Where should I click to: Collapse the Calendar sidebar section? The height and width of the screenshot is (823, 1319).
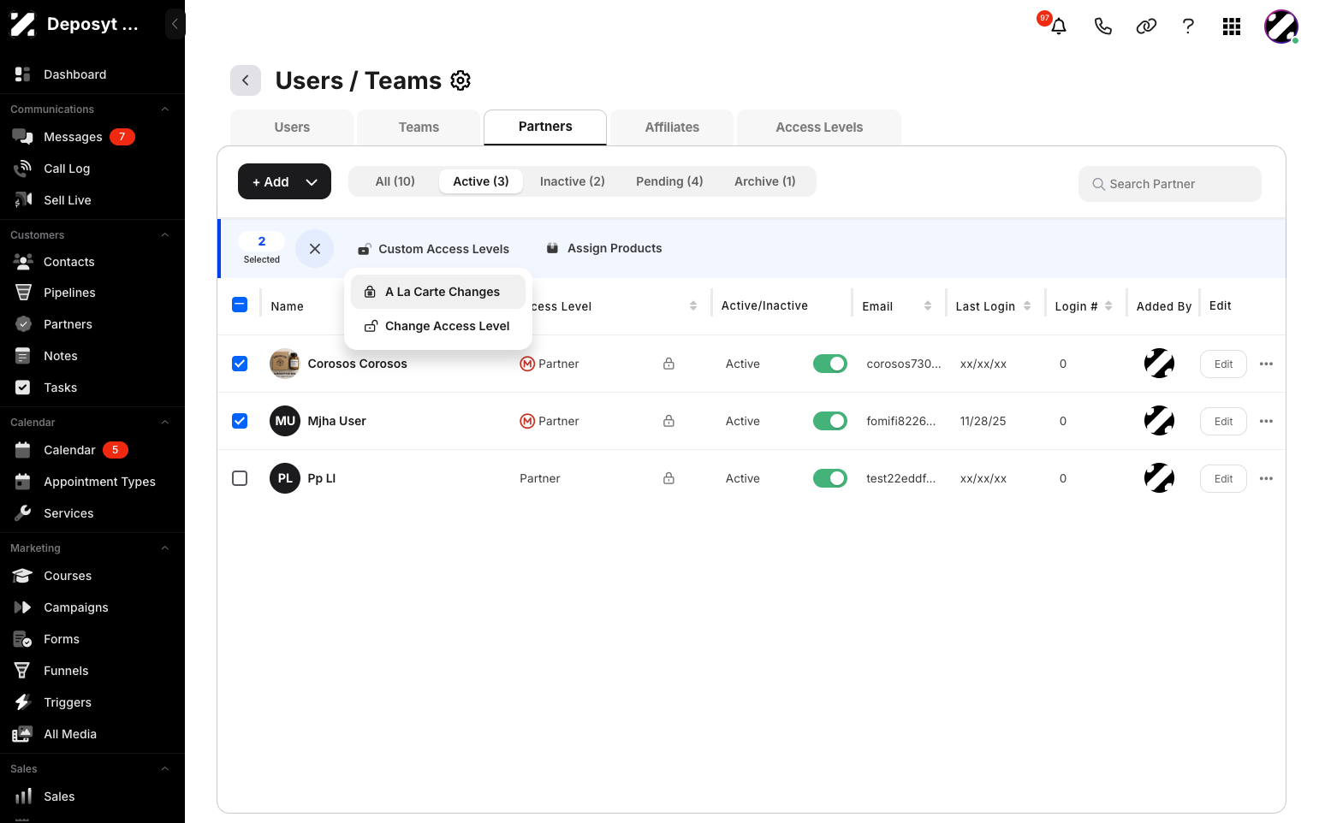click(165, 423)
